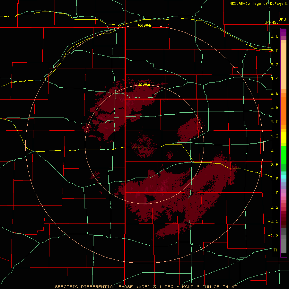Click the 100 NMI range ring label
The image size is (289, 289).
coord(144,25)
